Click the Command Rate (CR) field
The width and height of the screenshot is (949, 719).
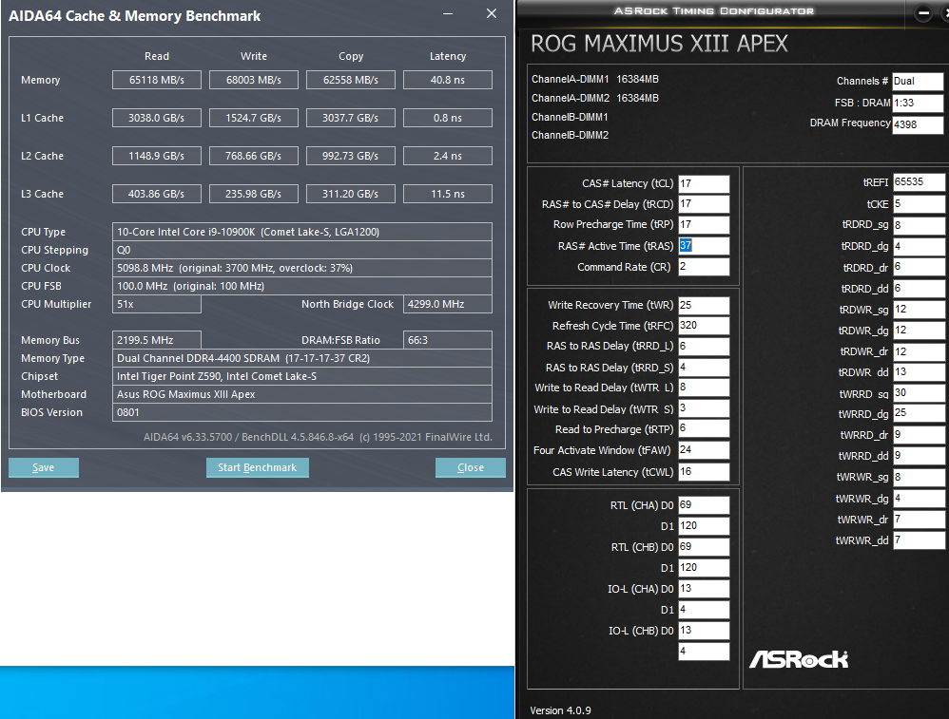[x=704, y=267]
